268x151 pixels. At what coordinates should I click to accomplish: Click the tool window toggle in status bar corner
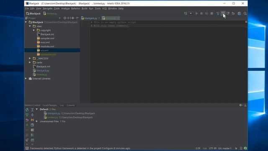pos(27,148)
